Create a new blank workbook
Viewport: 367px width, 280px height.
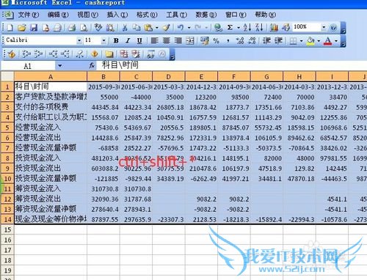coord(10,27)
